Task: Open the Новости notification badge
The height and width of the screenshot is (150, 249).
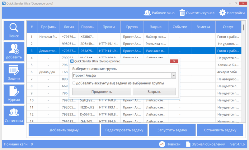Action: coord(162,144)
